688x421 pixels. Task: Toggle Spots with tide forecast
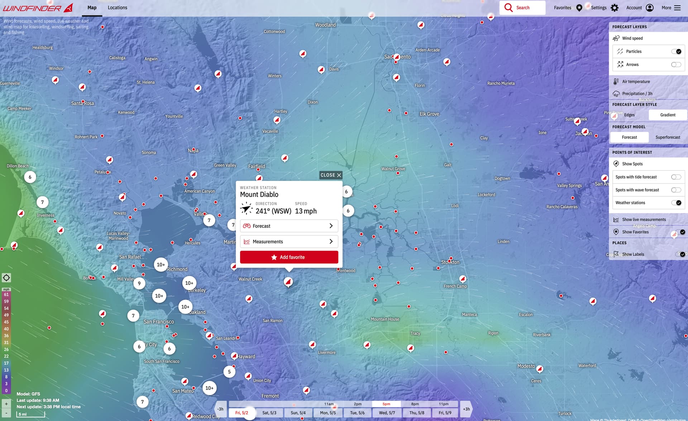click(x=676, y=177)
